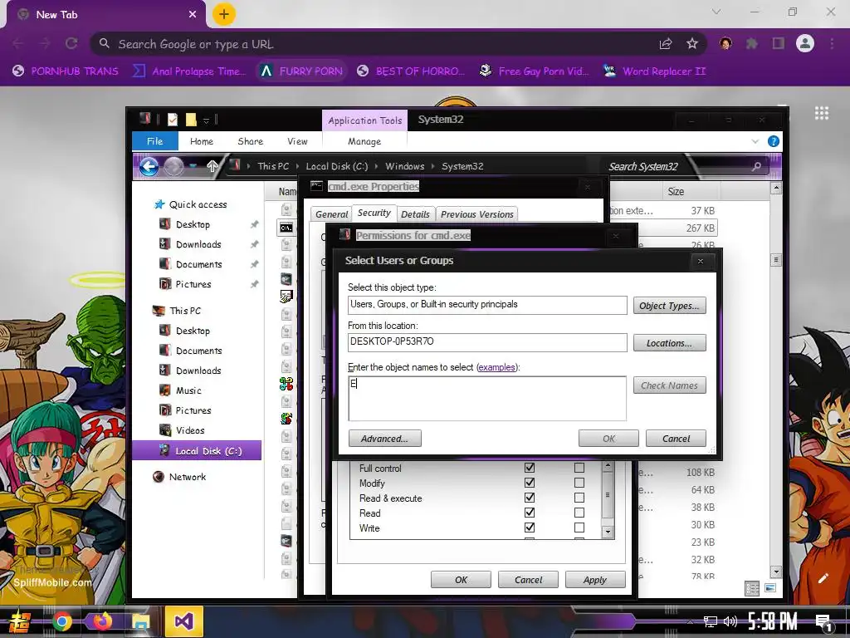Check Deny for Read & execute
The height and width of the screenshot is (638, 850).
coord(579,498)
